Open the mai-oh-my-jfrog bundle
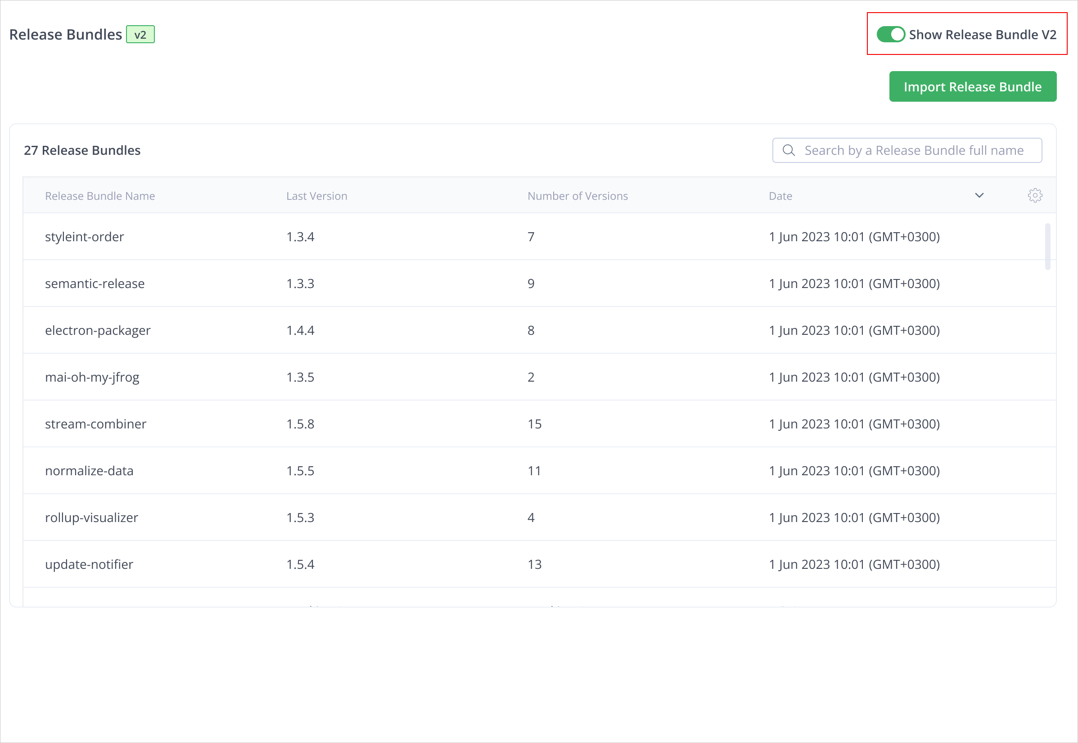1078x743 pixels. coord(92,377)
